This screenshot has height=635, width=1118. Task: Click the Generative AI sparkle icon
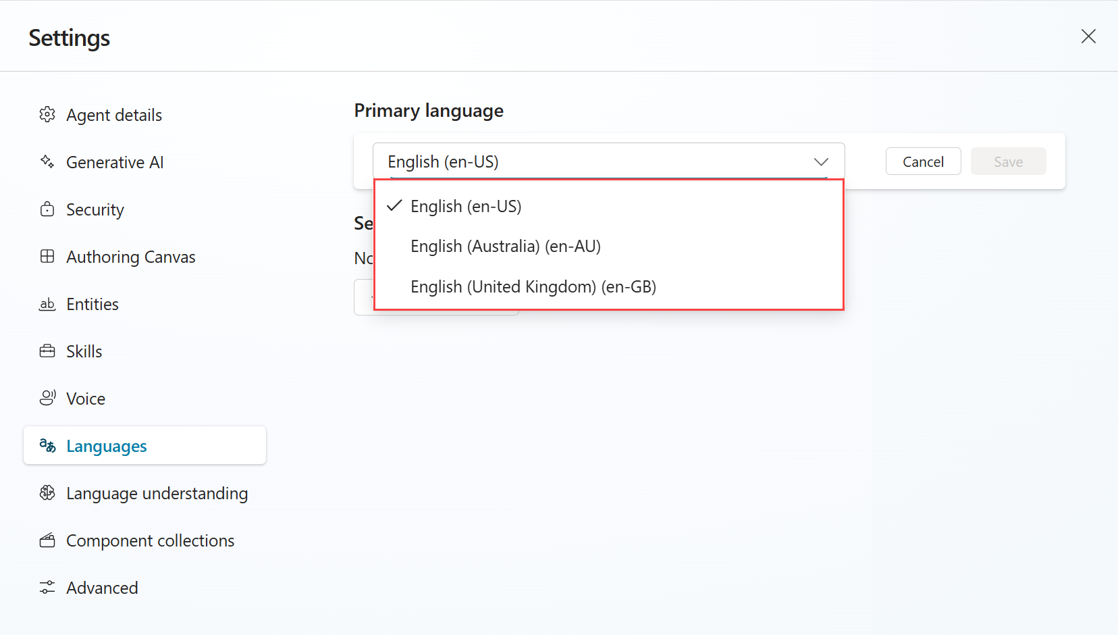[47, 162]
